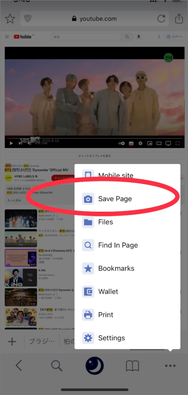Click the YouTube search magnifier button
Image resolution: width=188 pixels, height=395 pixels.
(x=127, y=37)
